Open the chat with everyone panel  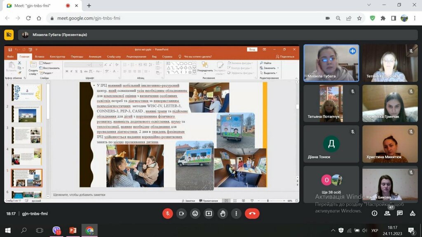point(400,214)
